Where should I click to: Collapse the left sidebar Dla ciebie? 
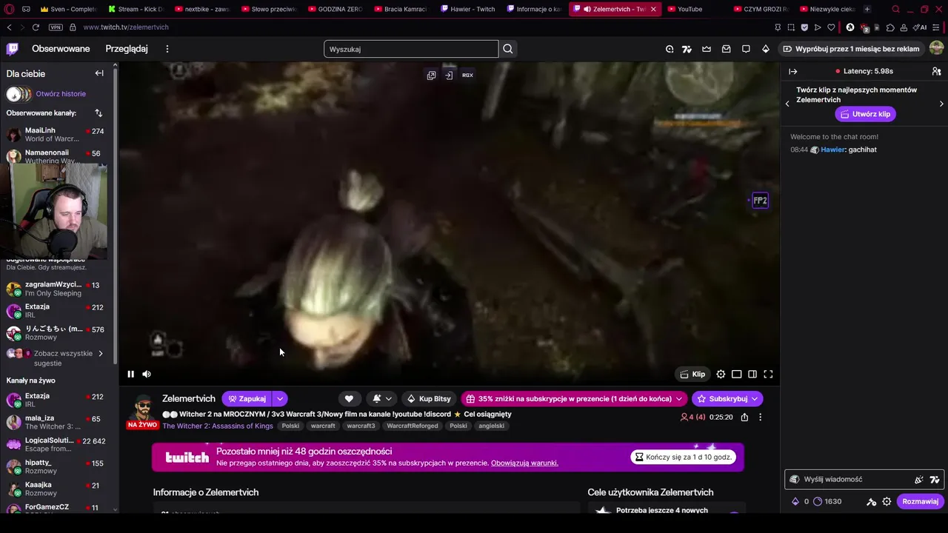(99, 73)
